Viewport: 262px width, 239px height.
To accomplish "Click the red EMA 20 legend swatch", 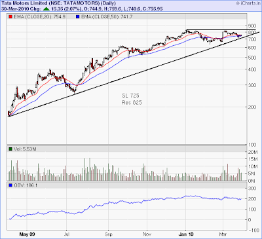I will click(10, 16).
